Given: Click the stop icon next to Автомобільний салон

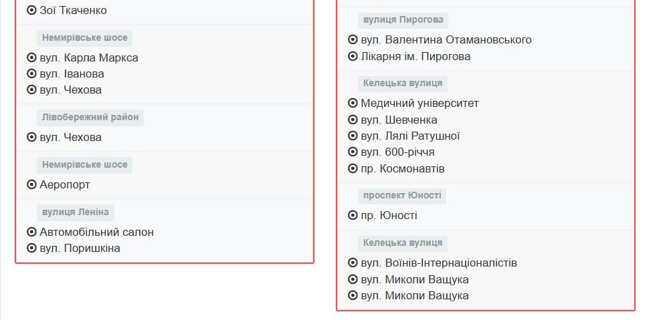Looking at the screenshot, I should [31, 232].
